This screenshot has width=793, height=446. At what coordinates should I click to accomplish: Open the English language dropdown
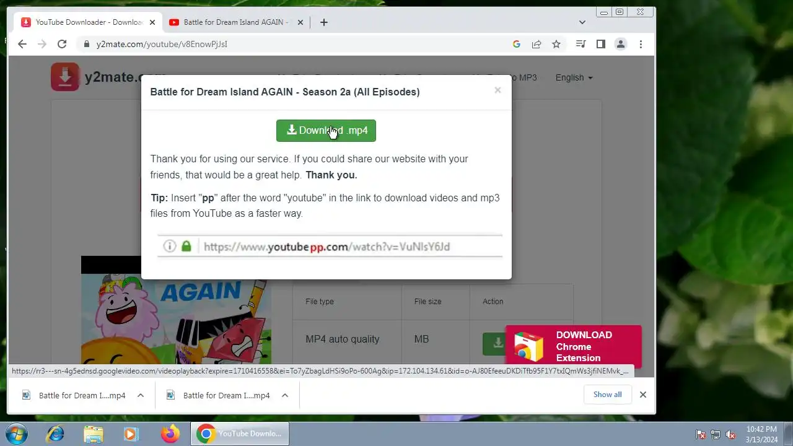[574, 77]
